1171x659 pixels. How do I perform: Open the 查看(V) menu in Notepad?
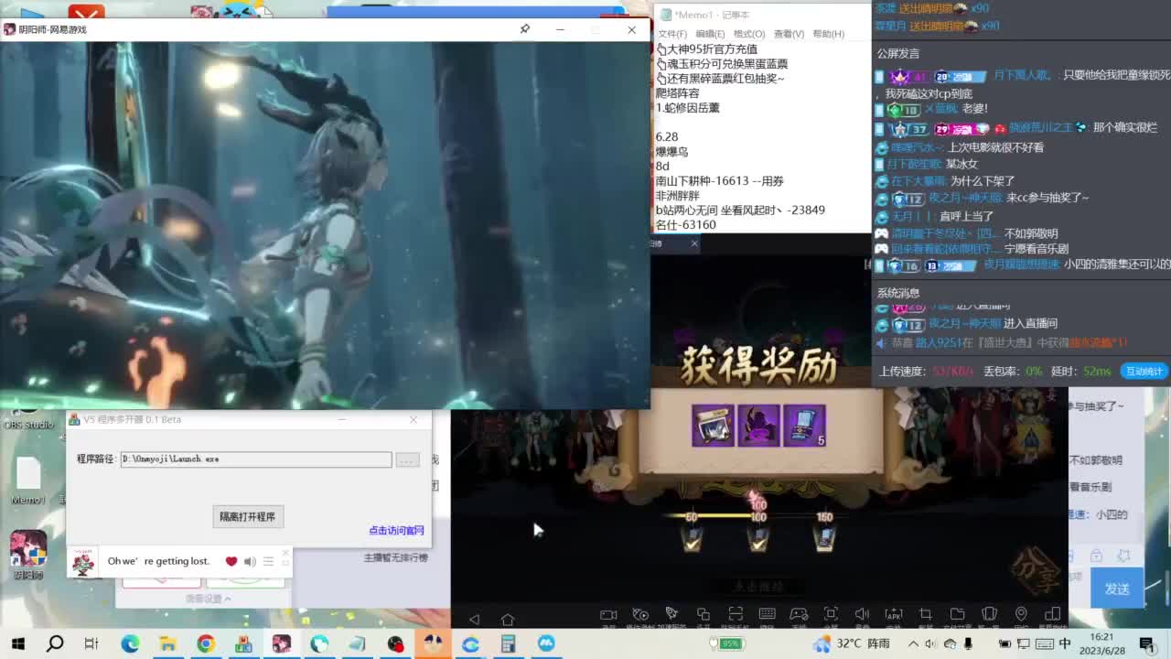789,34
